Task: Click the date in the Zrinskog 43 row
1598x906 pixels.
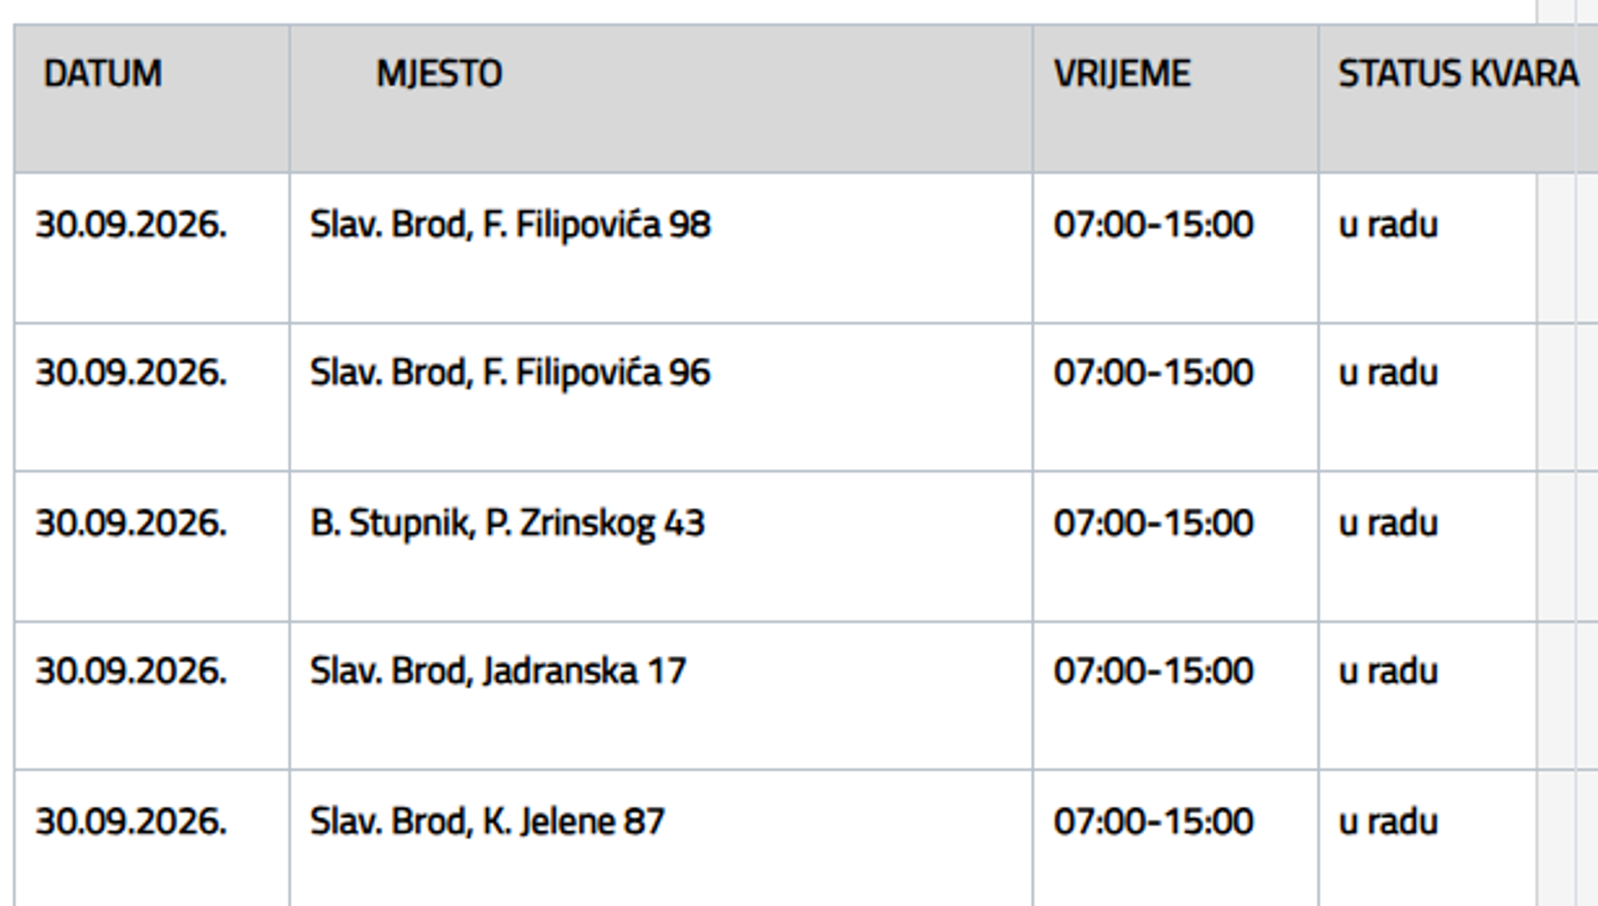Action: 131,524
